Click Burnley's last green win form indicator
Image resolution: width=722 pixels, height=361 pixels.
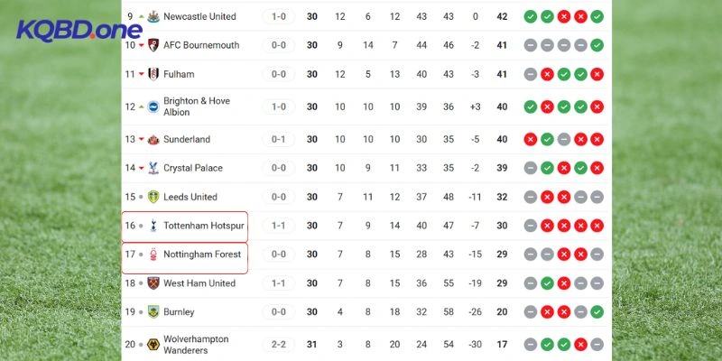coord(597,312)
